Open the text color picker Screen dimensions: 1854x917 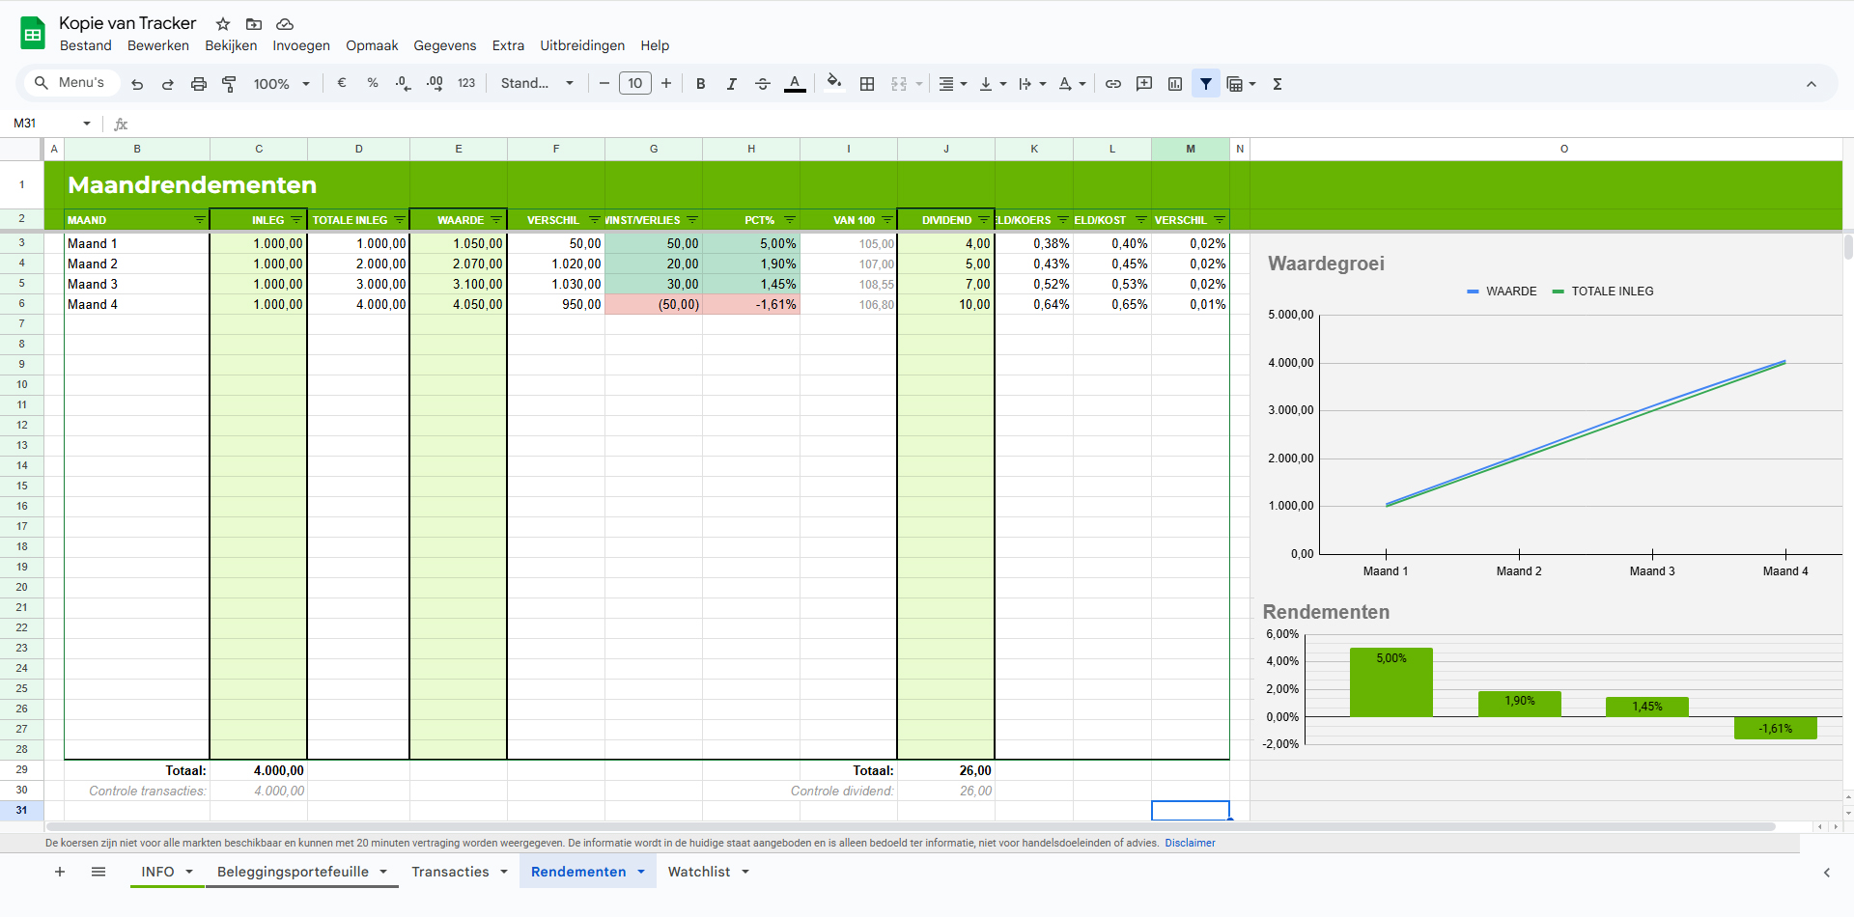(x=795, y=84)
